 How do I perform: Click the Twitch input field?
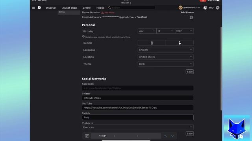pos(138,117)
